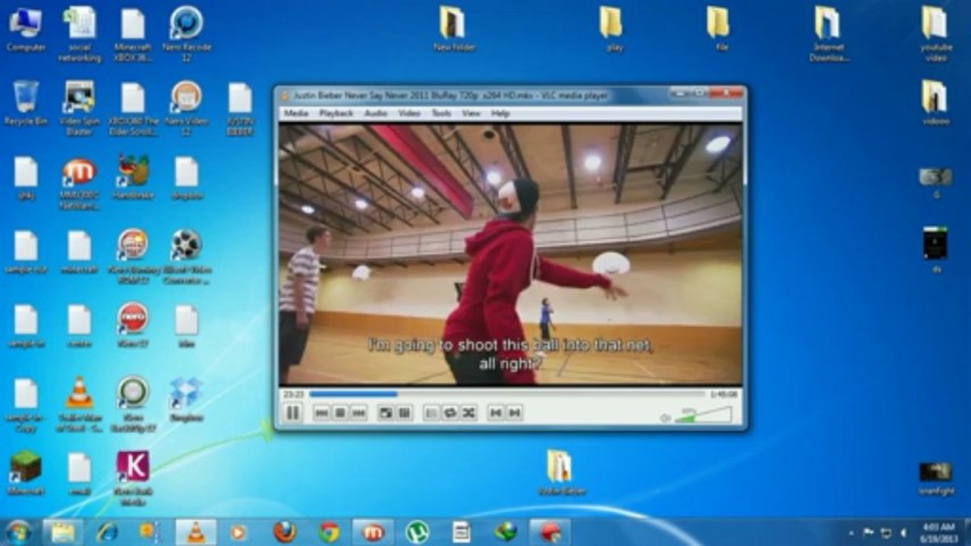Select the Handbrake desktop shortcut
The image size is (971, 546).
coord(133,177)
